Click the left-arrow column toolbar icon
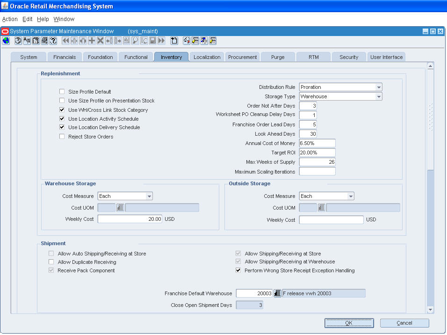 tap(109, 41)
